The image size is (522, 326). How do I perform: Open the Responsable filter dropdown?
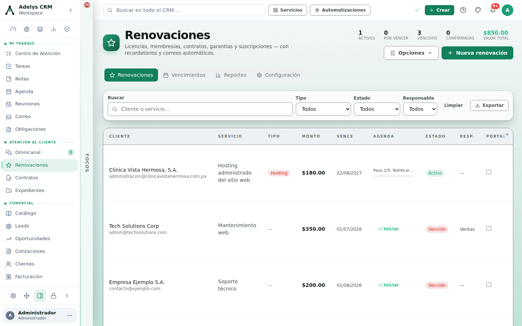(420, 109)
